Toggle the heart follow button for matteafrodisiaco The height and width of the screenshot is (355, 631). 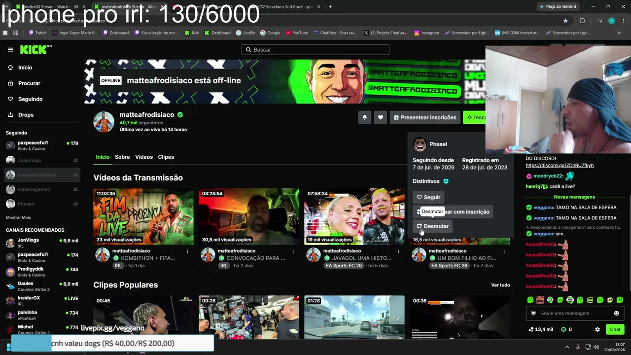tap(380, 117)
